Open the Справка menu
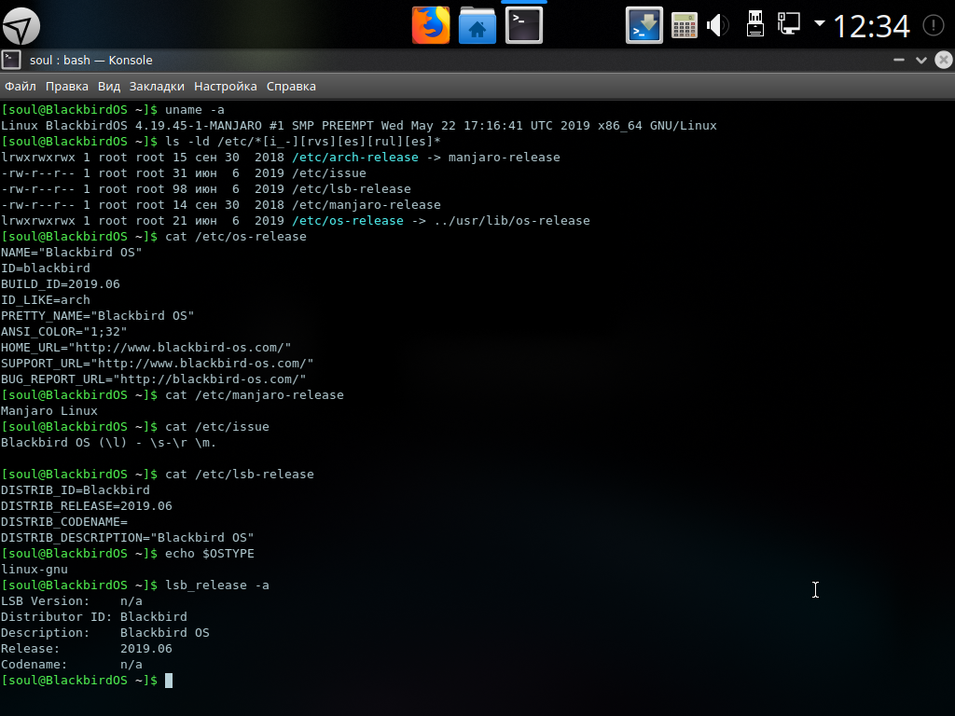Screen dimensions: 955x716 coord(291,87)
